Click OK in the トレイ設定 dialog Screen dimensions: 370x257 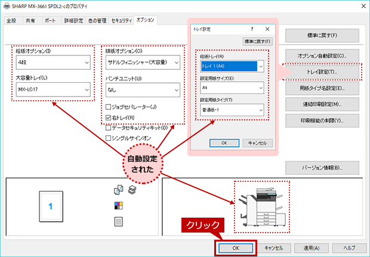pos(224,143)
